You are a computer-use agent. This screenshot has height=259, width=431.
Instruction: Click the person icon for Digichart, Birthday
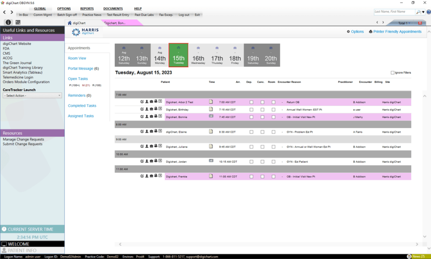pos(147,109)
